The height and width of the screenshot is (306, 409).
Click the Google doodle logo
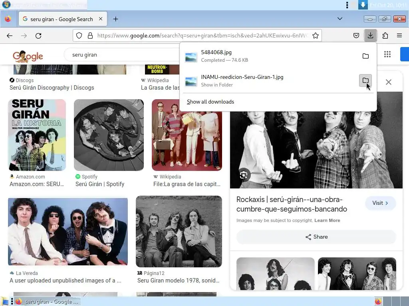tap(28, 56)
